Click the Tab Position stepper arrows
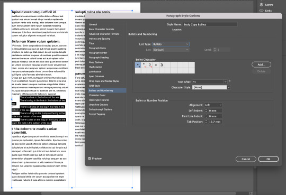 [x=206, y=122]
